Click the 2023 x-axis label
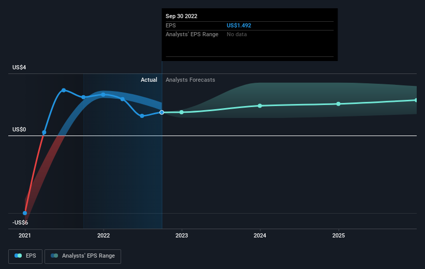Screen dimensions: 425x269 (x=182, y=235)
